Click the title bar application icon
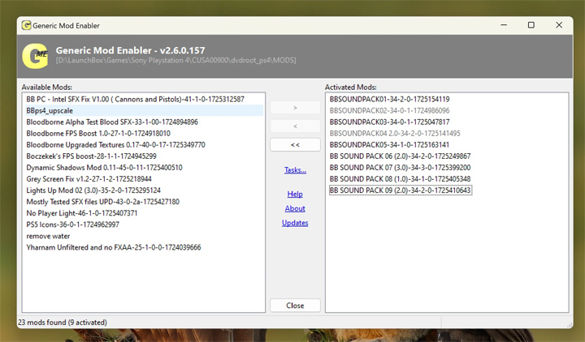Image resolution: width=585 pixels, height=342 pixels. tap(26, 25)
